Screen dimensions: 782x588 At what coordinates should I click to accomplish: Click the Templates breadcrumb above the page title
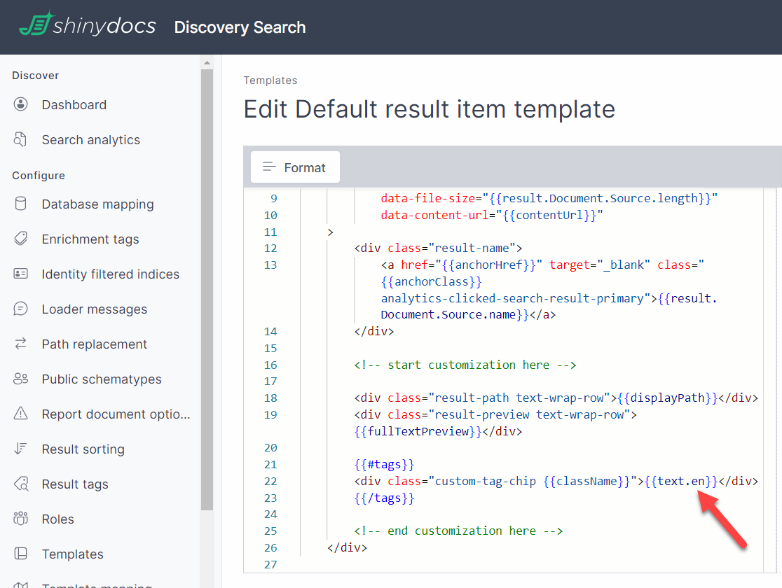coord(270,80)
